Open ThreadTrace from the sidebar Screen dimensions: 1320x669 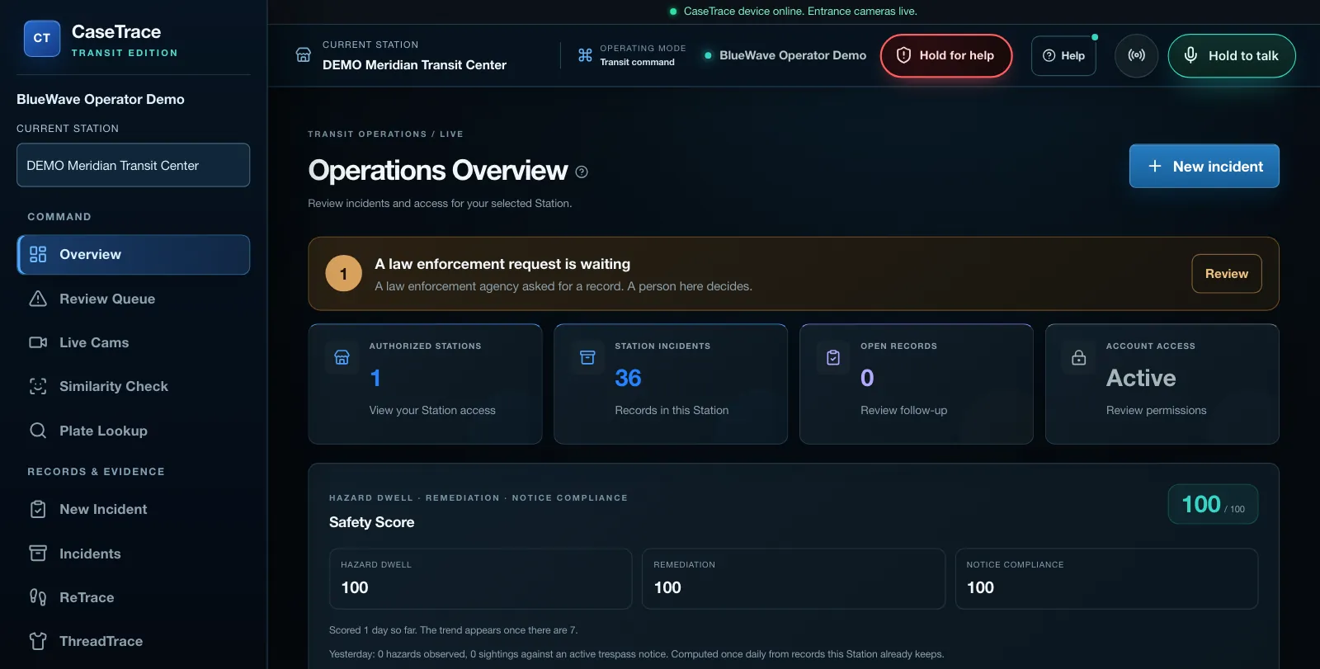[x=133, y=641]
